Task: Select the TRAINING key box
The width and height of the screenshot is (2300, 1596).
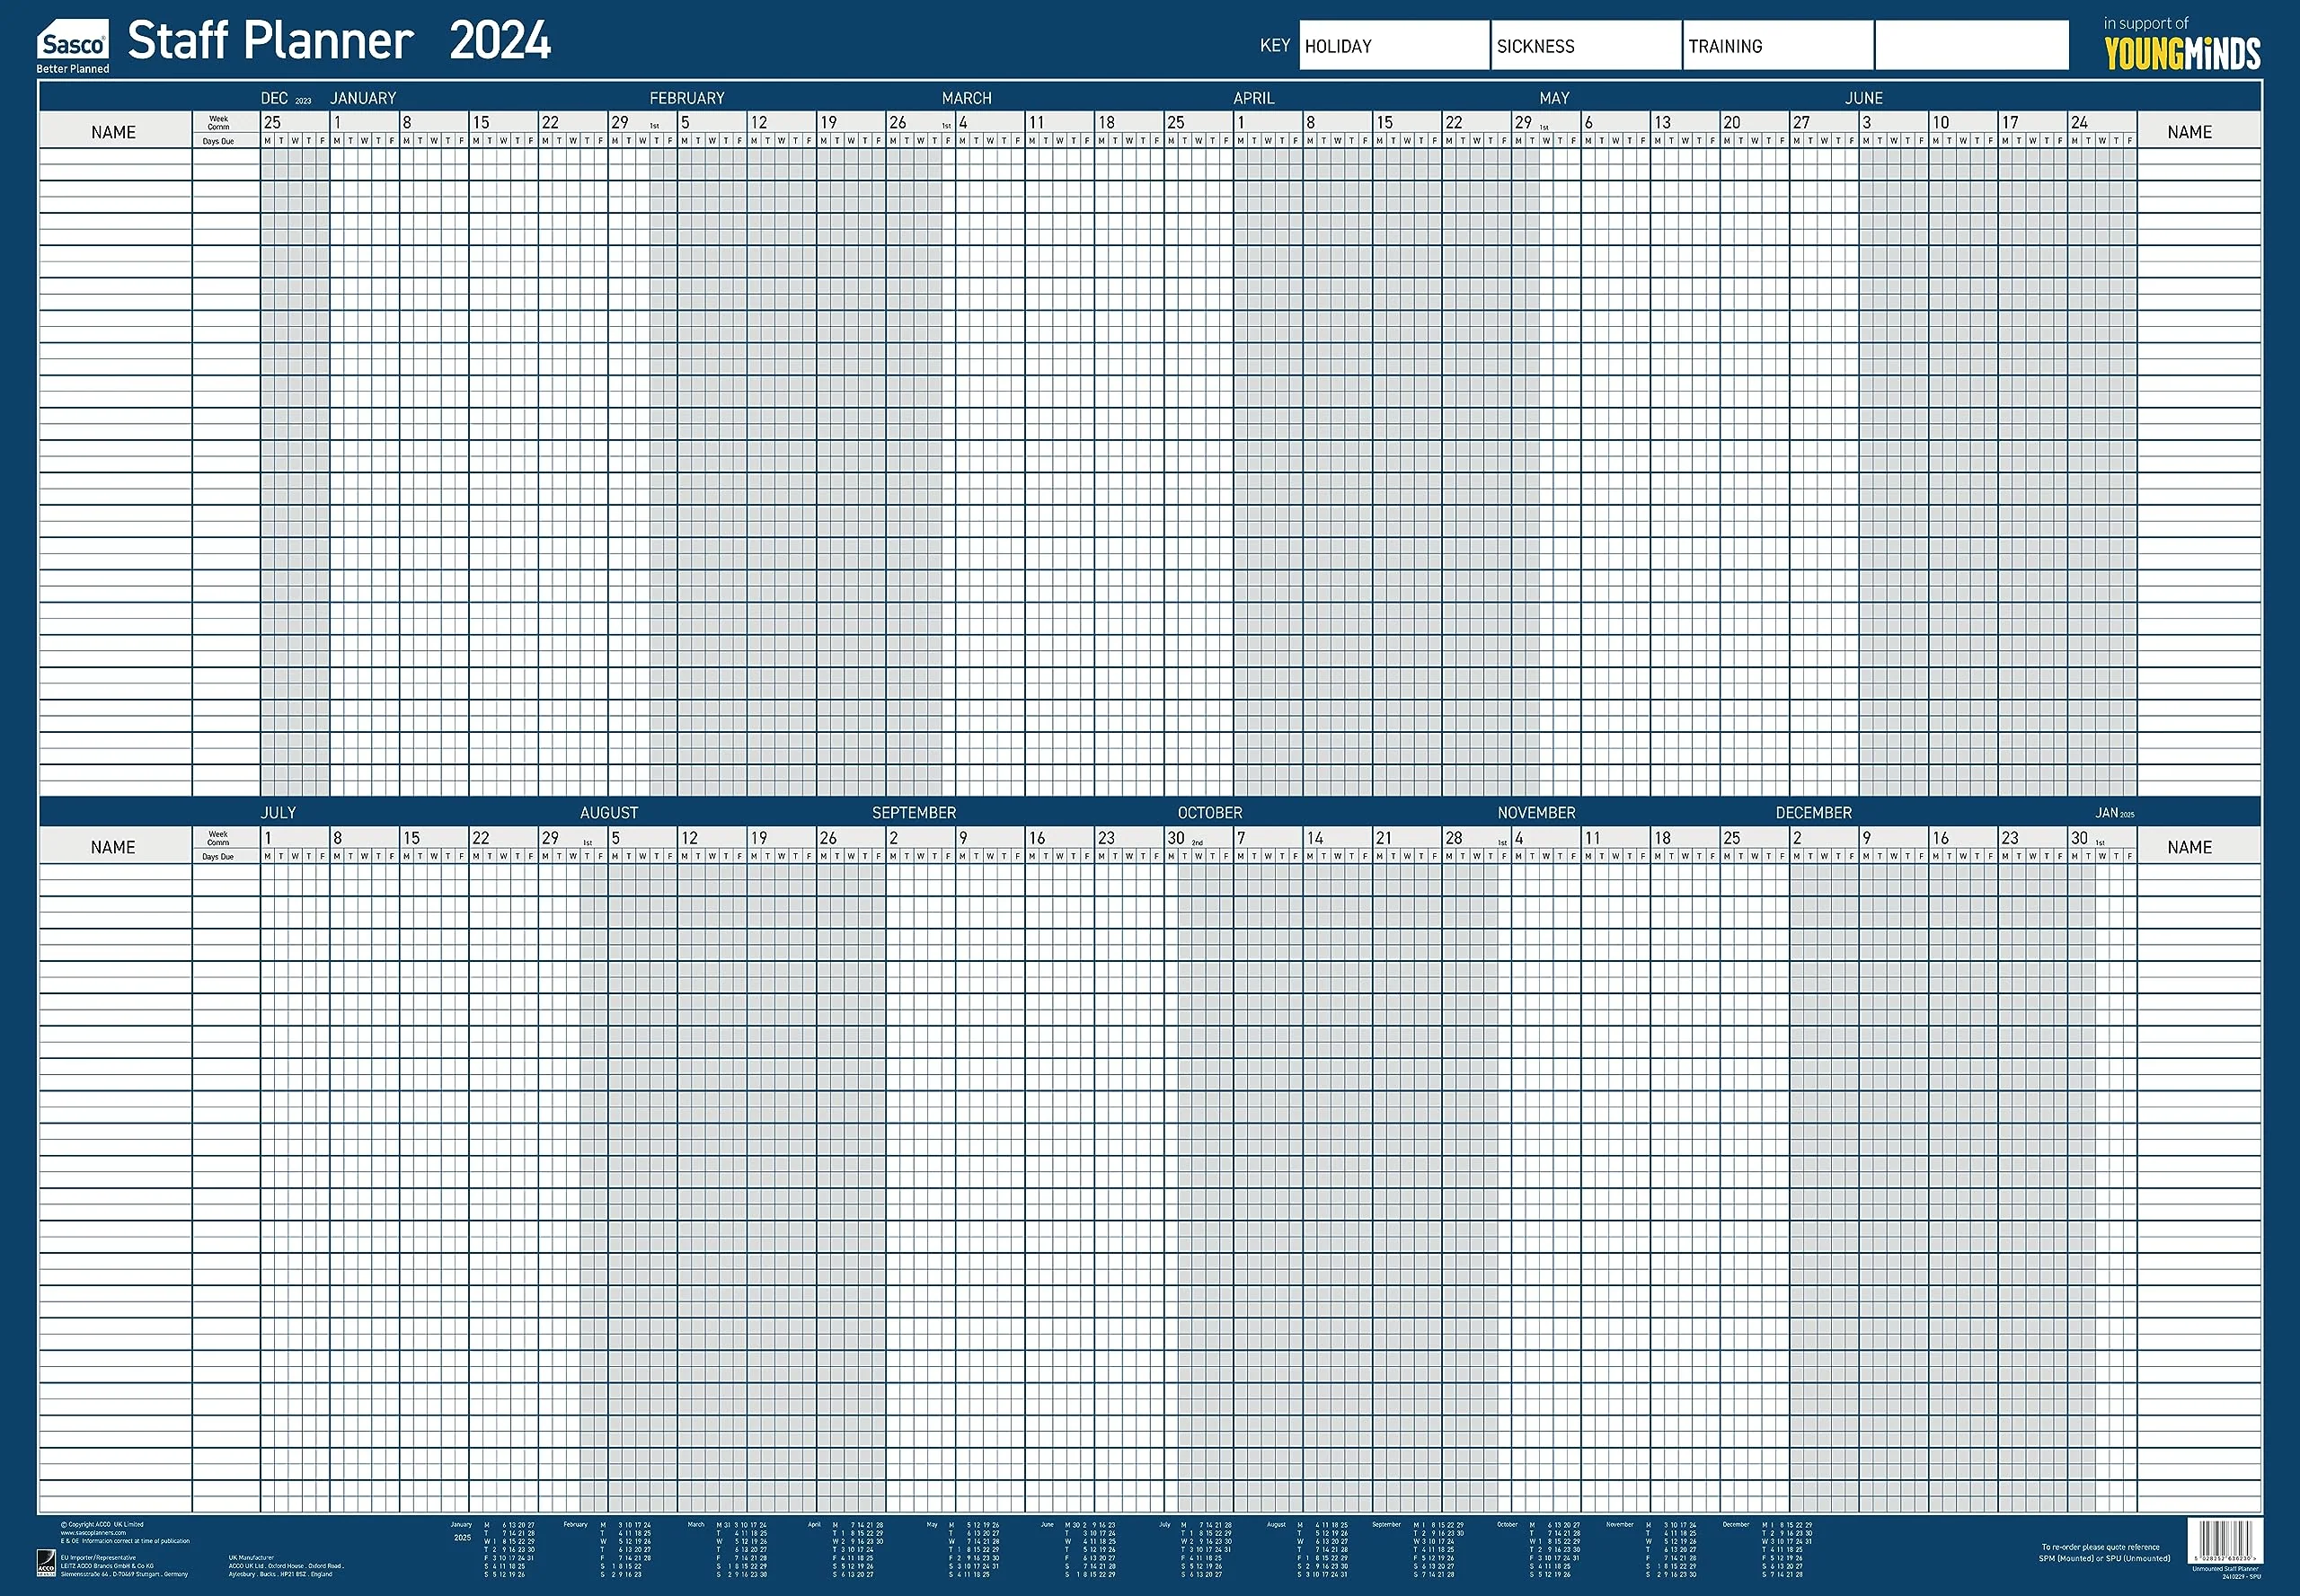Action: [x=1778, y=46]
